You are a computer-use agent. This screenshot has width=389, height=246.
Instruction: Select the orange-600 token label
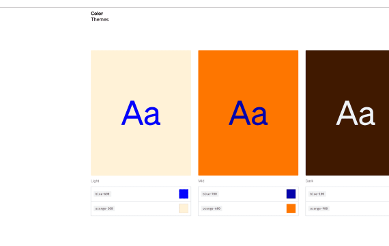(x=212, y=208)
